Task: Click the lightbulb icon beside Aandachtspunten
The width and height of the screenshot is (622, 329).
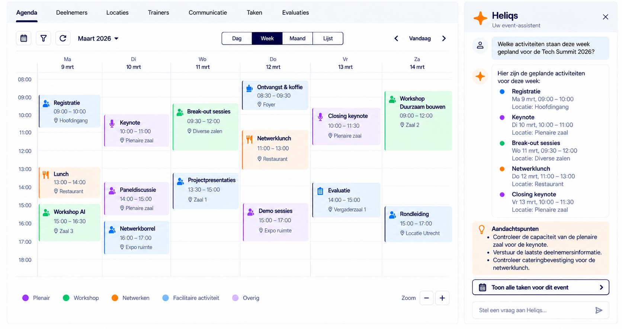Action: [x=481, y=229]
